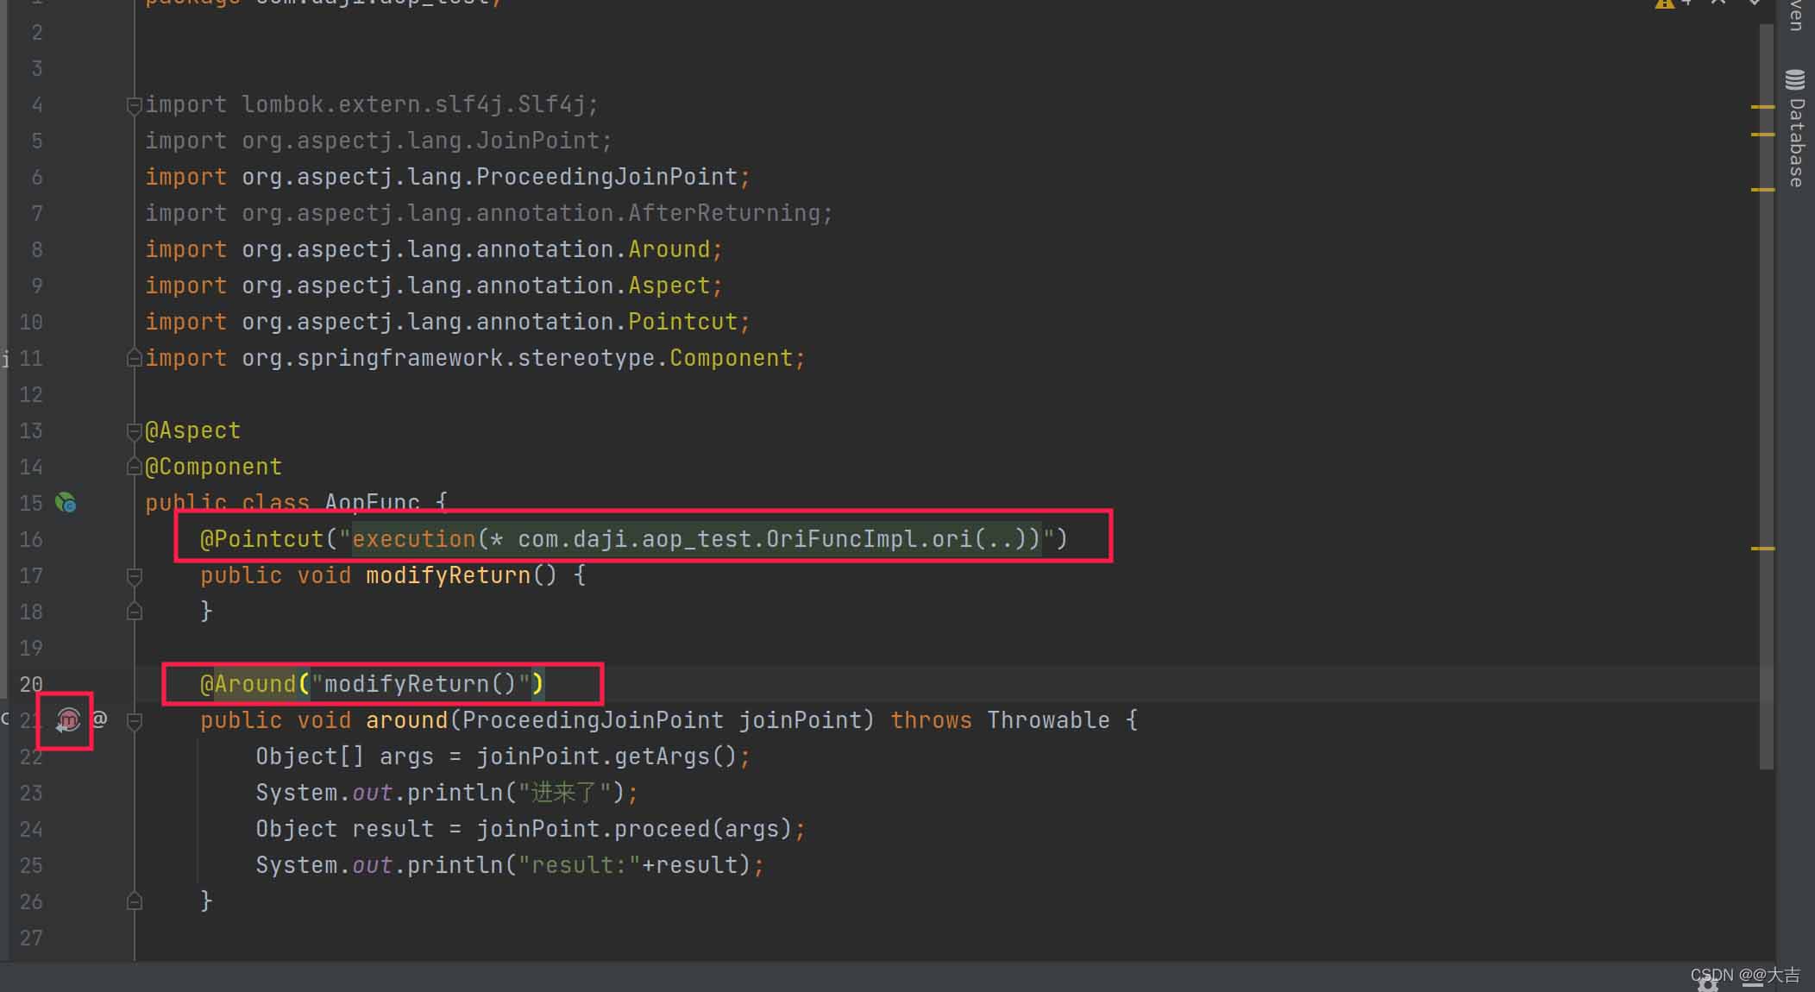Click Pointcut in the line 10 import

click(682, 322)
